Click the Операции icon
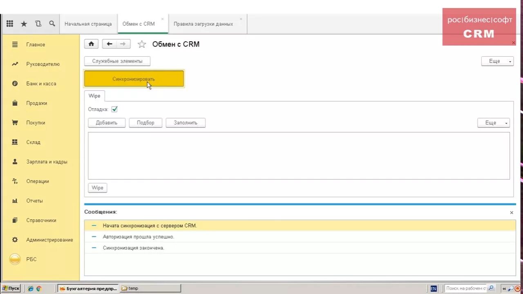The height and width of the screenshot is (294, 523). pyautogui.click(x=15, y=181)
